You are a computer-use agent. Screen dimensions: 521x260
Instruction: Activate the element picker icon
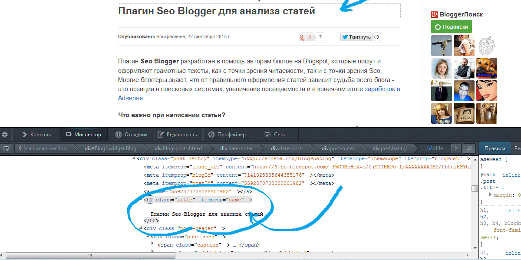point(6,148)
